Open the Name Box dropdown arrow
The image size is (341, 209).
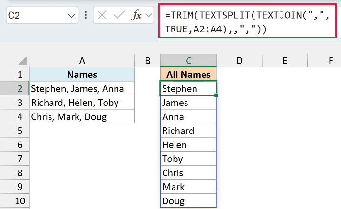point(71,16)
